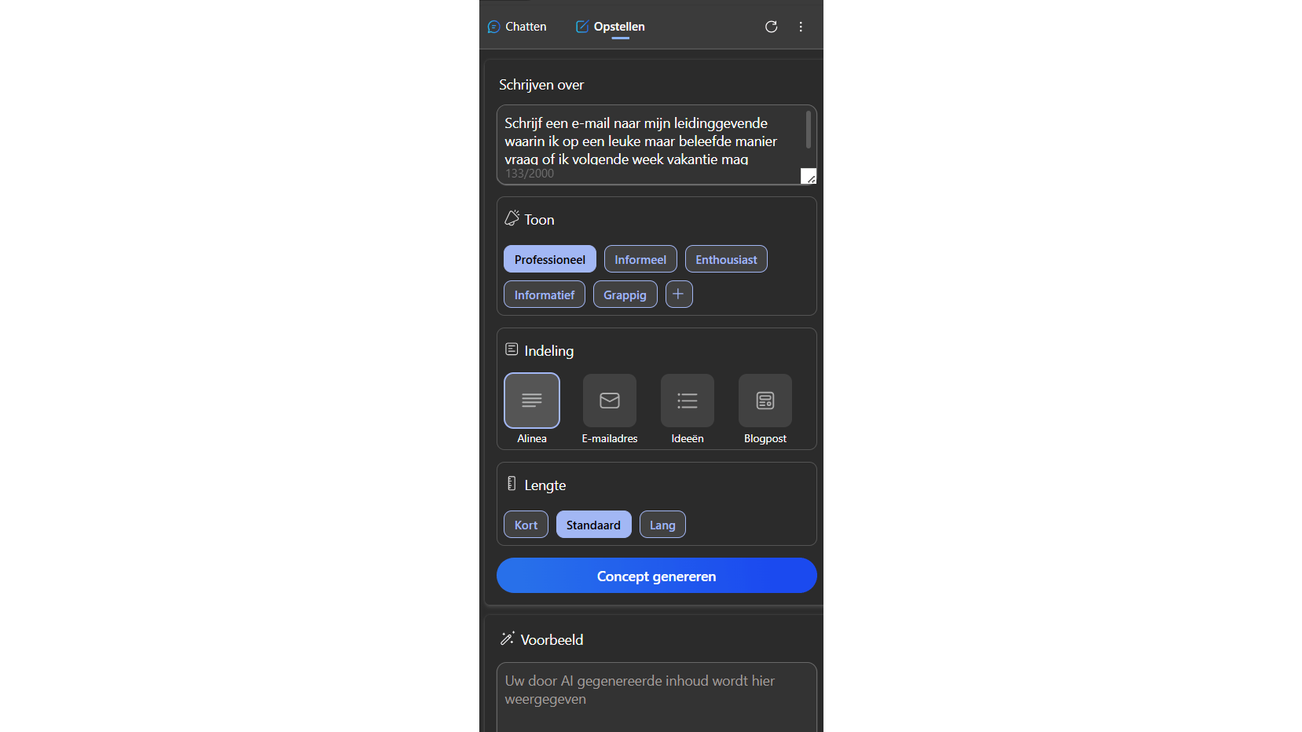Click the Schrijven over heading

(x=541, y=85)
